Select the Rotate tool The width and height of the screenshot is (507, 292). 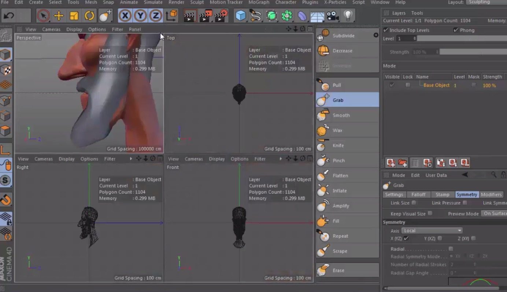pyautogui.click(x=89, y=16)
